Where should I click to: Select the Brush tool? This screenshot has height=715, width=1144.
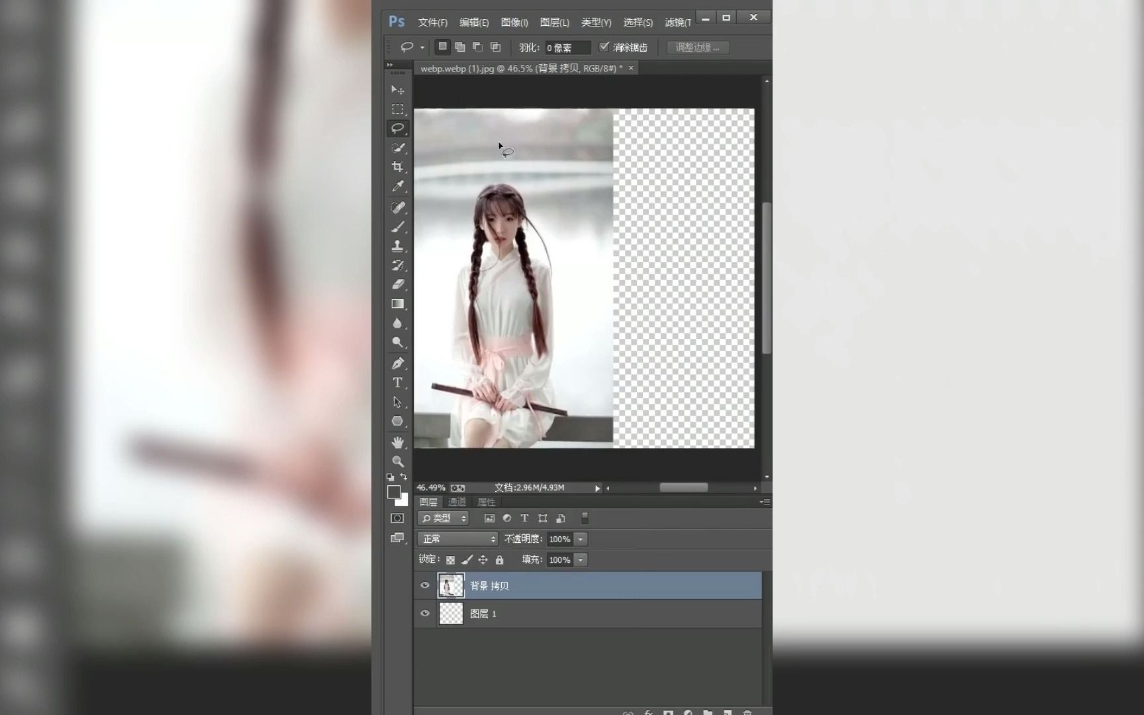coord(397,226)
